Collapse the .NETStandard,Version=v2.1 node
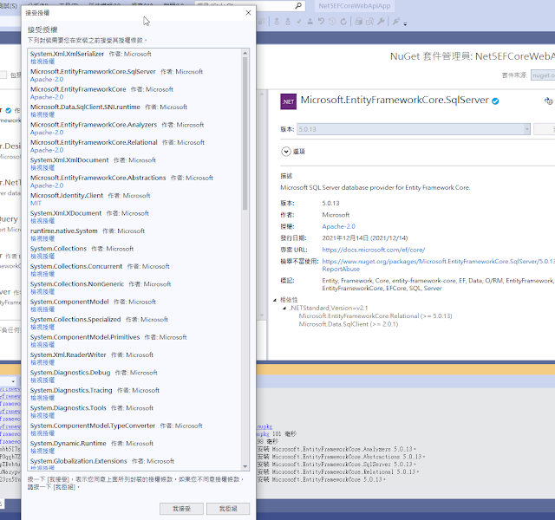This screenshot has width=555, height=520. pyautogui.click(x=284, y=309)
